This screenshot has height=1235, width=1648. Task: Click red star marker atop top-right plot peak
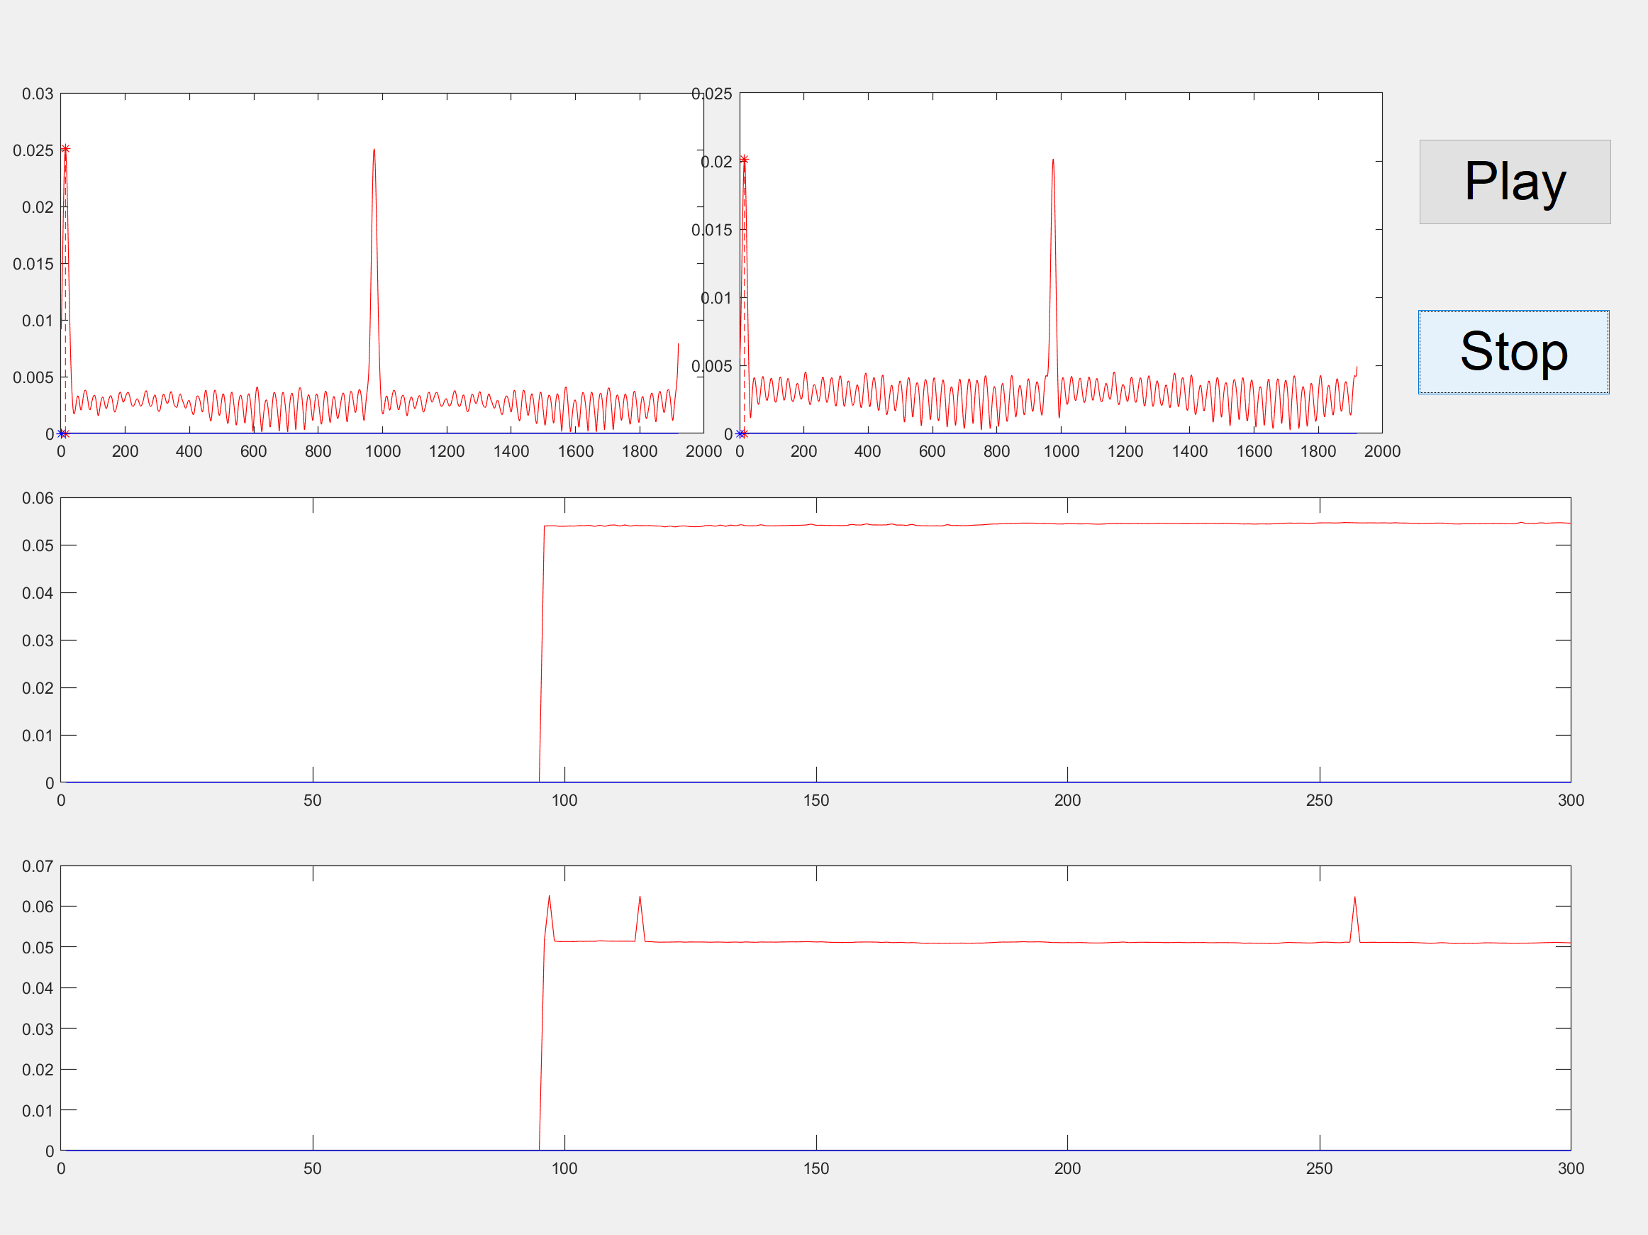tap(745, 160)
